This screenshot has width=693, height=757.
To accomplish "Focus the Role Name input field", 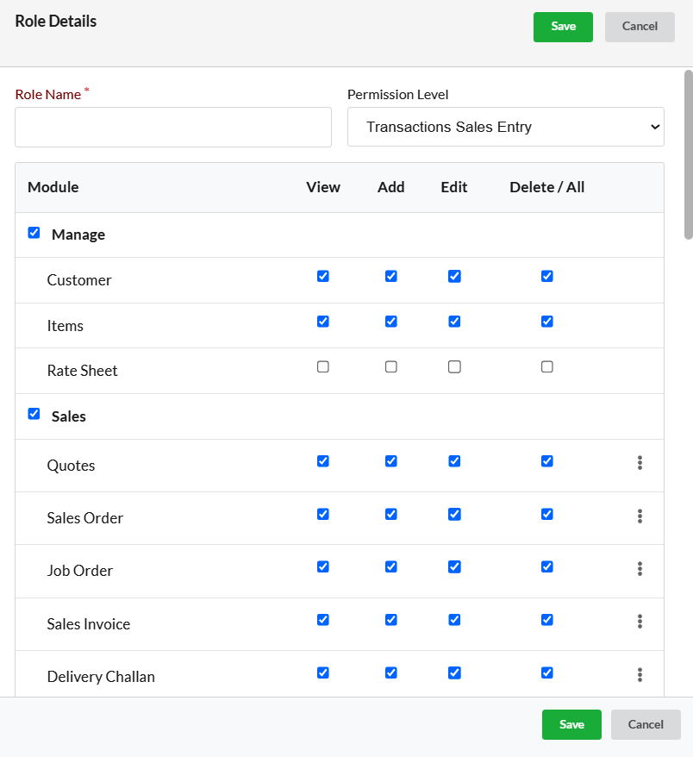I will tap(173, 127).
